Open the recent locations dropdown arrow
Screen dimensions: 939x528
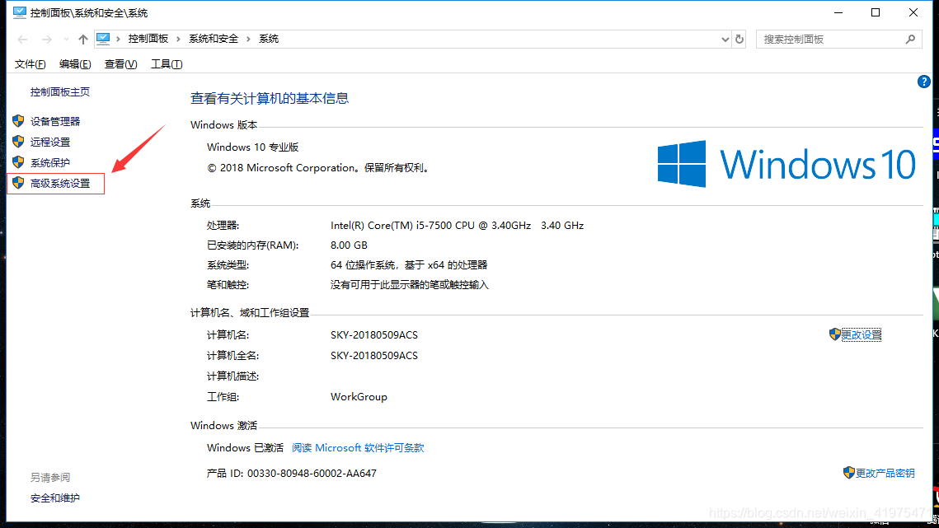pos(66,40)
